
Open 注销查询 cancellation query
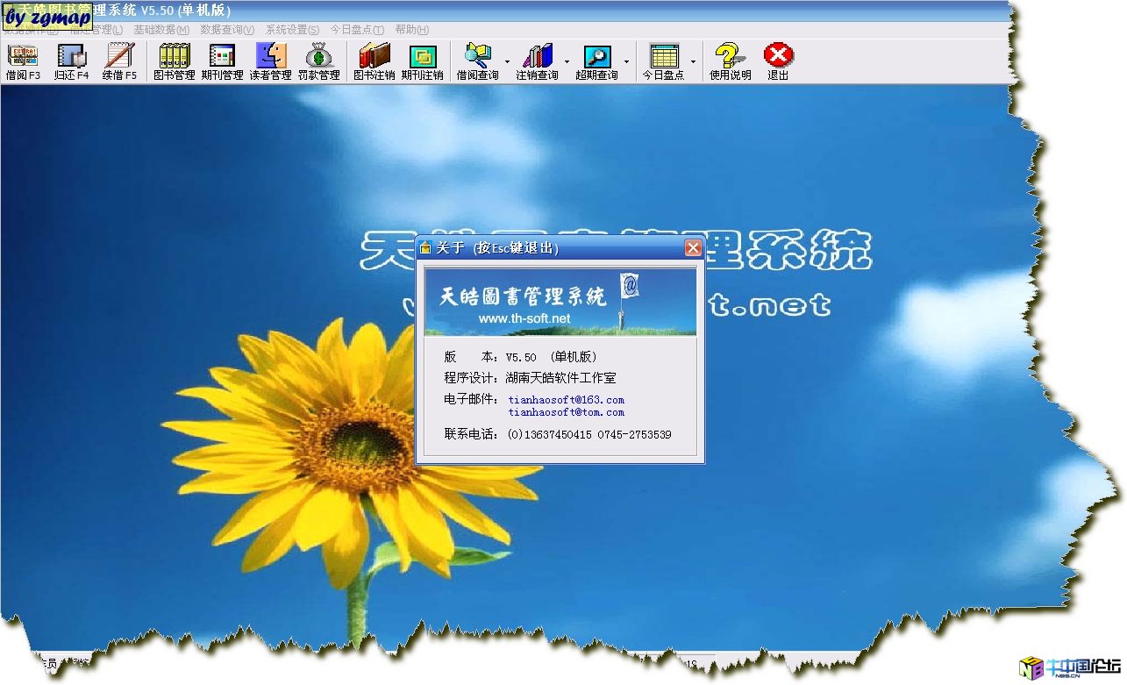click(537, 62)
